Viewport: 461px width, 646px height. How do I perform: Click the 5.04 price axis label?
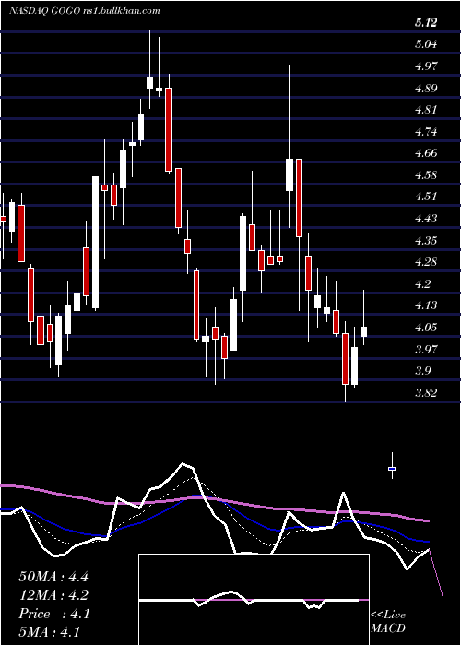(426, 44)
